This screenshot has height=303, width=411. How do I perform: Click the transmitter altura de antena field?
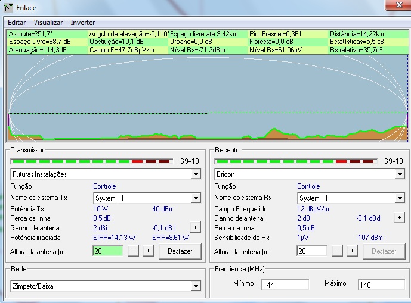[107, 251]
